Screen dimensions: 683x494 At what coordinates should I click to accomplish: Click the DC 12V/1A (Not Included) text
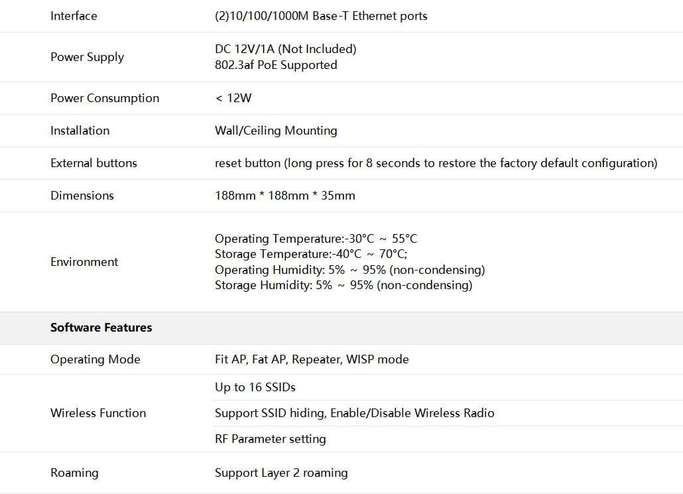(x=285, y=49)
